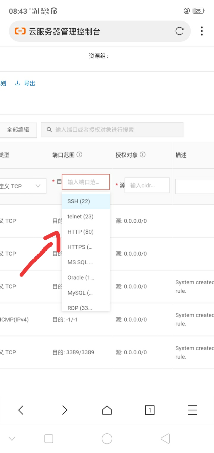The height and width of the screenshot is (453, 214).
Task: Tap the browser reload icon
Action: 180,31
